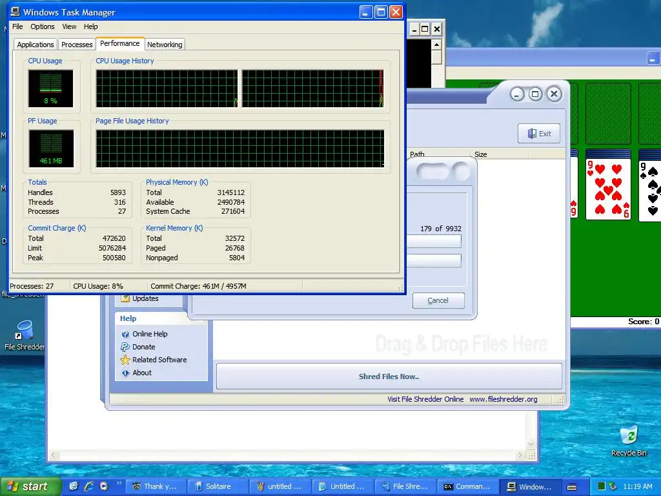Click the nine of spades card in Solitaire

click(x=649, y=190)
